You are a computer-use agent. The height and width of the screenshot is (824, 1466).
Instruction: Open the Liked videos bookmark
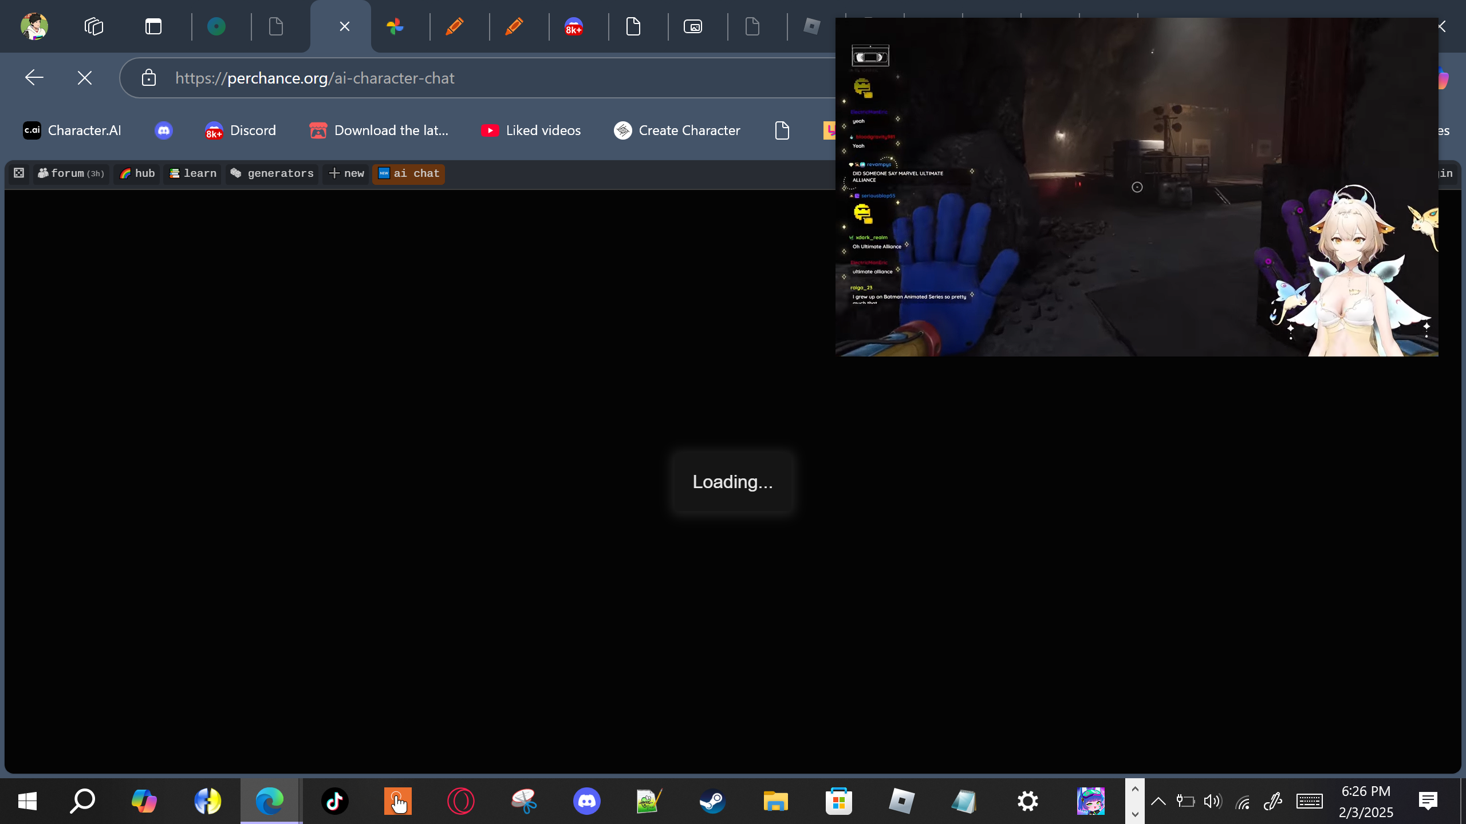(x=531, y=130)
